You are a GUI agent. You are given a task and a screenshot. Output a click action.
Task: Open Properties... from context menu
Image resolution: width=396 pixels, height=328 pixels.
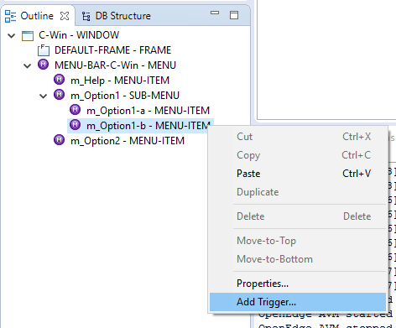click(298, 284)
